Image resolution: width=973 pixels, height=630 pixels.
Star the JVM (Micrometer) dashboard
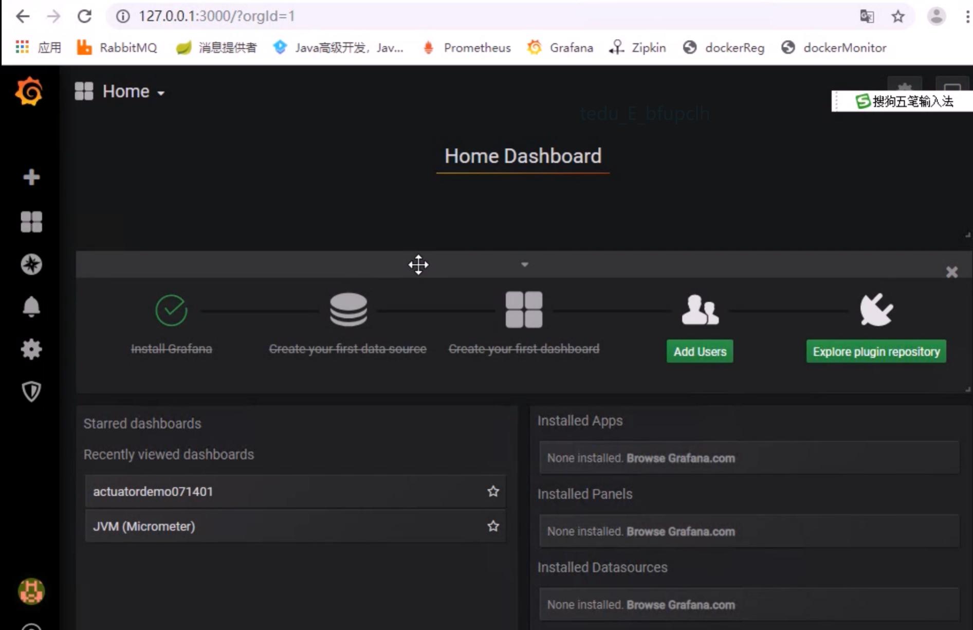(x=493, y=526)
